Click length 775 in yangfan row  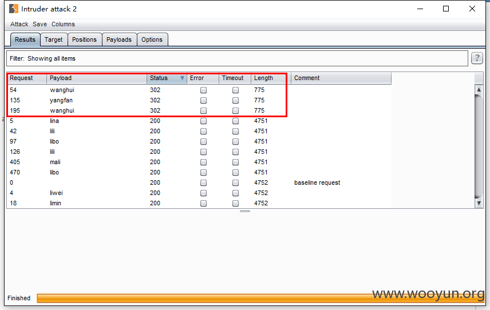click(x=259, y=100)
